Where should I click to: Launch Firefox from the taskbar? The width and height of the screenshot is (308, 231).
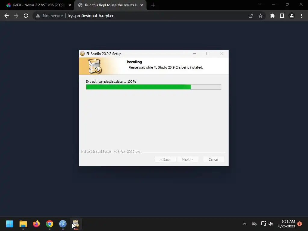point(36,224)
